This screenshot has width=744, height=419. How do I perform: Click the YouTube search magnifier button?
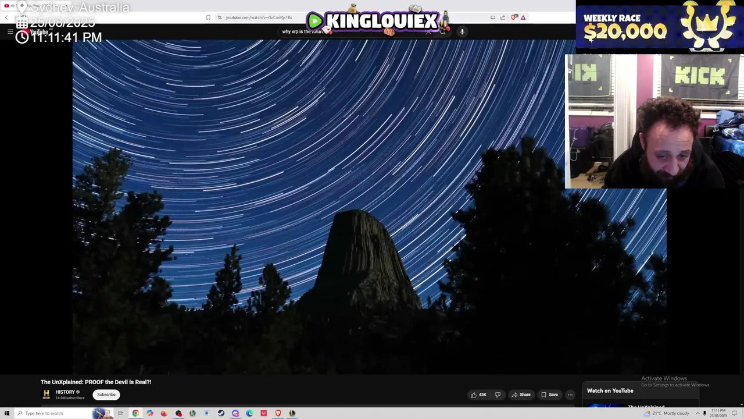[x=442, y=31]
